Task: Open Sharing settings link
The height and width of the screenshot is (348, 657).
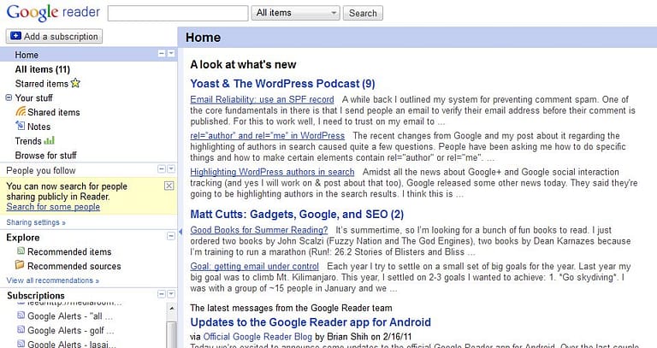Action: [x=36, y=222]
